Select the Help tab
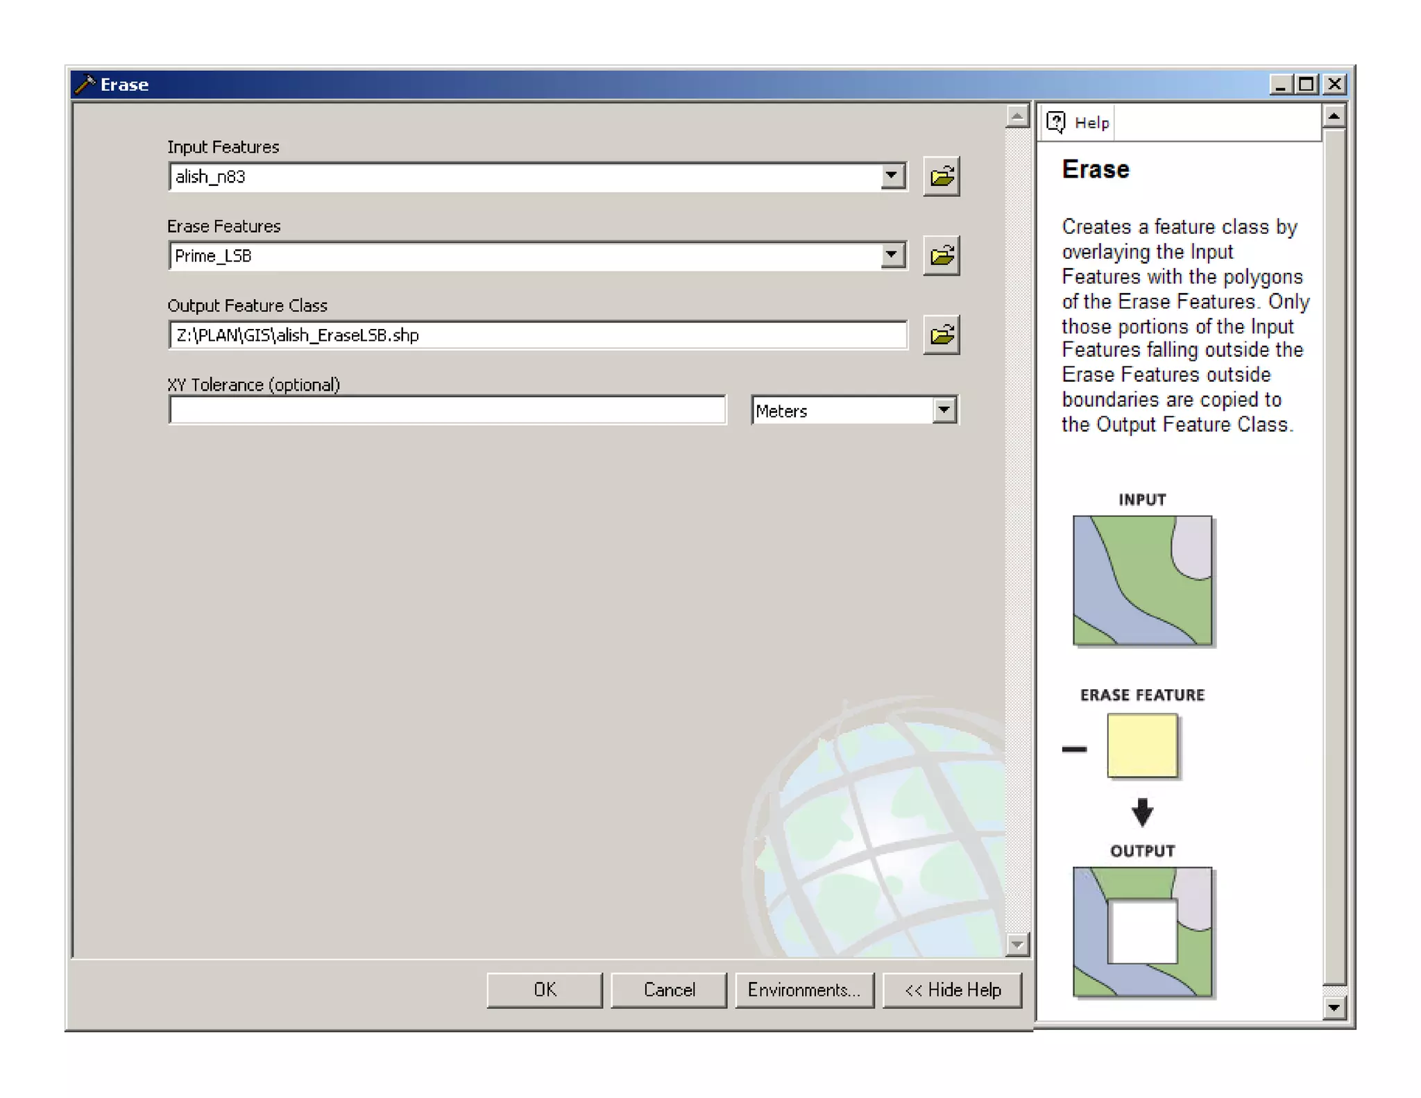1421x1098 pixels. [x=1091, y=123]
